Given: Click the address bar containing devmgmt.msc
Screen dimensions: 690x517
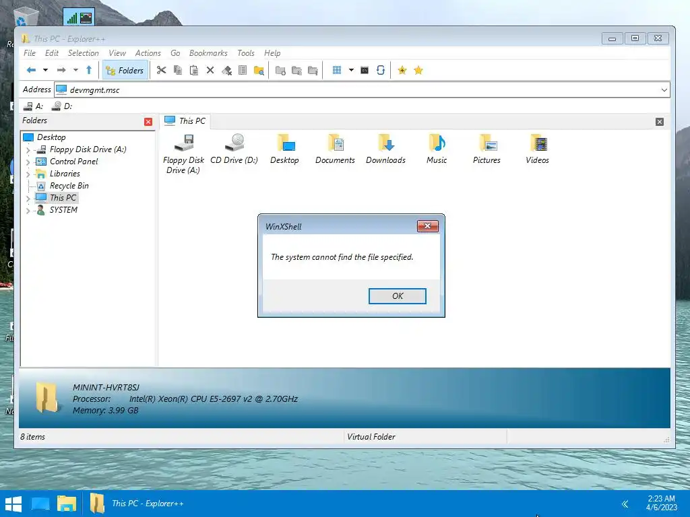Looking at the screenshot, I should click(362, 90).
